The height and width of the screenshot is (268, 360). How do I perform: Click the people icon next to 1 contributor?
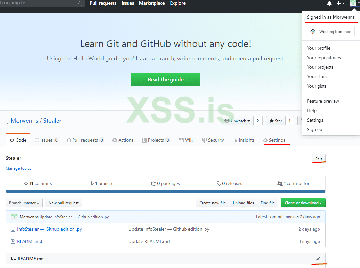tap(280, 183)
